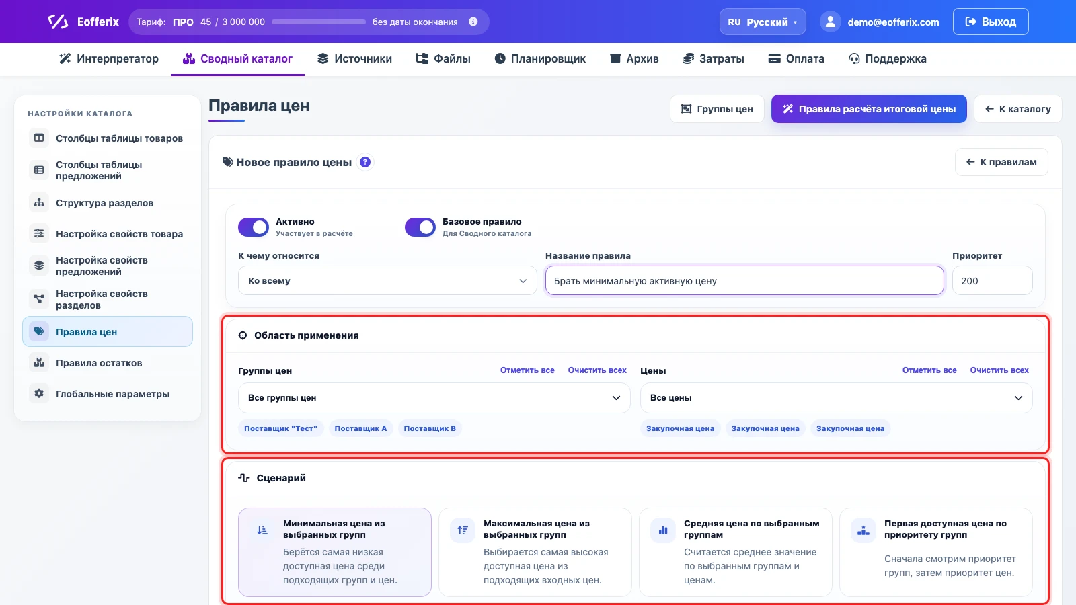The height and width of the screenshot is (605, 1076).
Task: Click Правила расчёта итоговой цены button
Action: pyautogui.click(x=869, y=109)
